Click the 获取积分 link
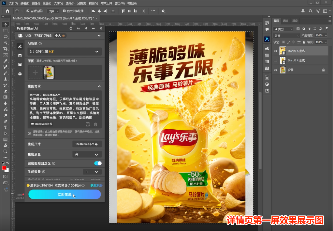The image size is (333, 231). [96, 186]
